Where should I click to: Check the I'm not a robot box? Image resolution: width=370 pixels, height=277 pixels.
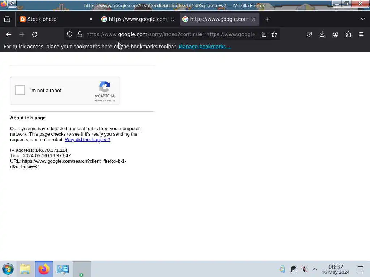pos(20,90)
